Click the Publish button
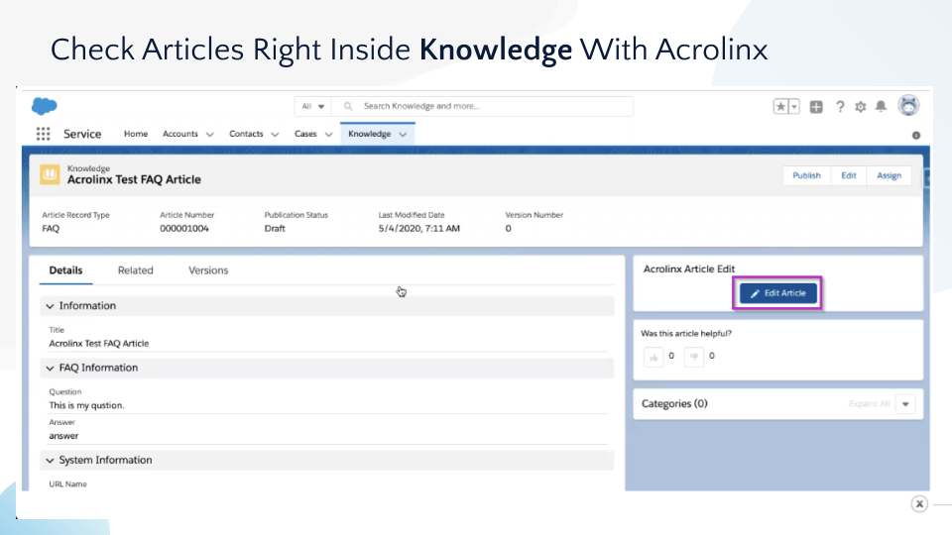 (806, 175)
